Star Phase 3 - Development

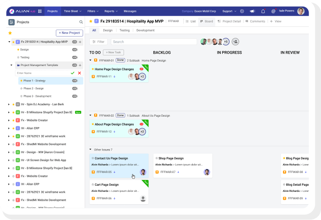(x=21, y=96)
